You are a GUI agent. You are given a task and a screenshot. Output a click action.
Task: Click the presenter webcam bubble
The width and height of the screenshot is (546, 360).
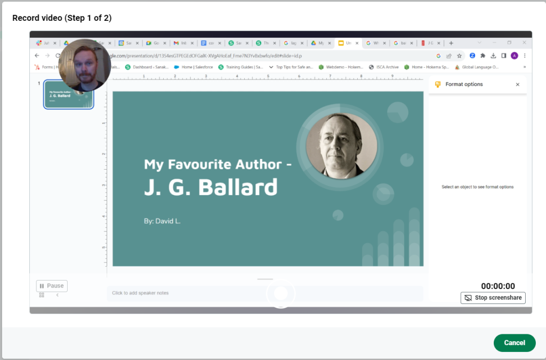(85, 66)
